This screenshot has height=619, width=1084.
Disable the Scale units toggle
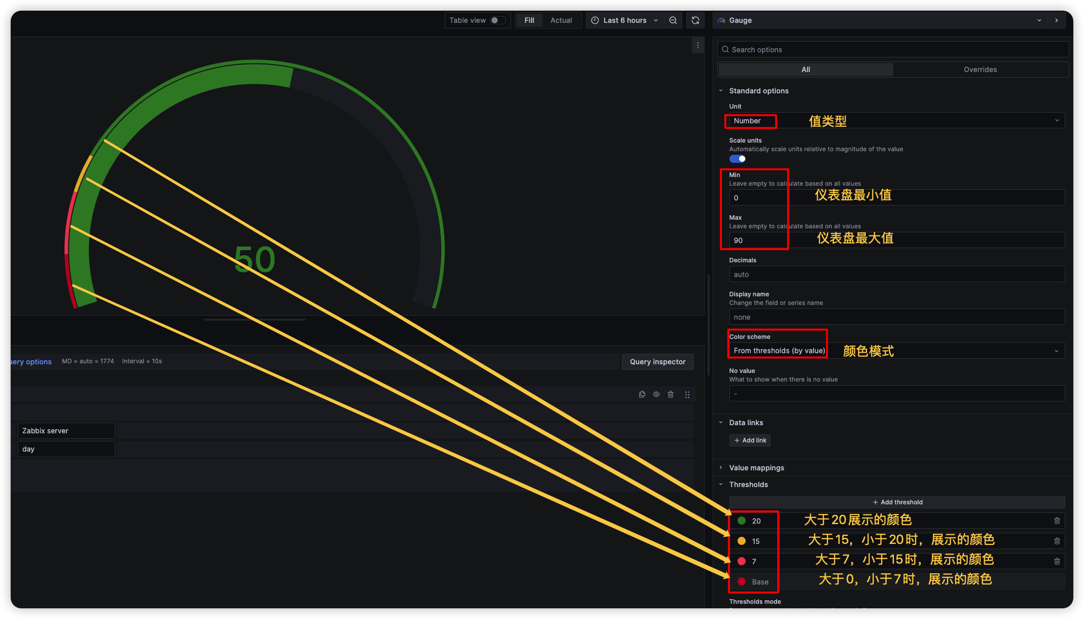click(738, 159)
